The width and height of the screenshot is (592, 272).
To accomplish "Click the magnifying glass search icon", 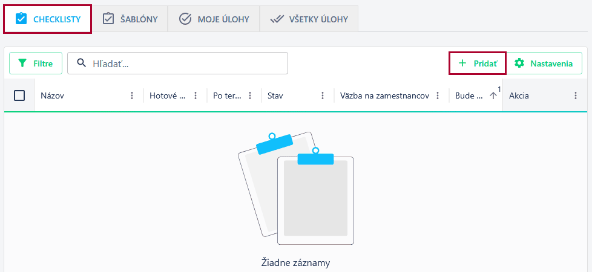I will (x=82, y=63).
